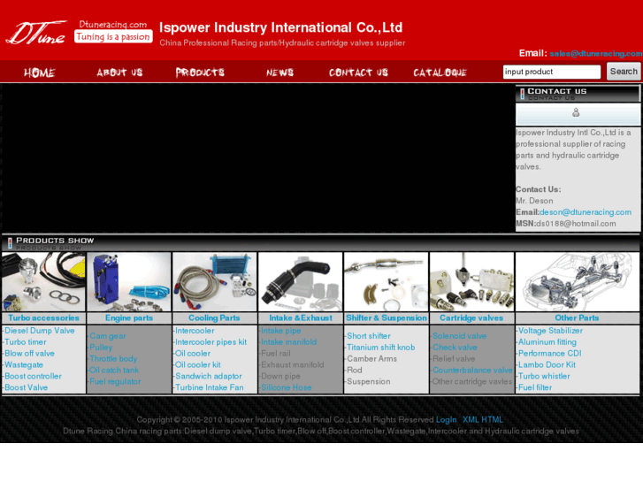Open the Cooling Parts product image

(214, 281)
